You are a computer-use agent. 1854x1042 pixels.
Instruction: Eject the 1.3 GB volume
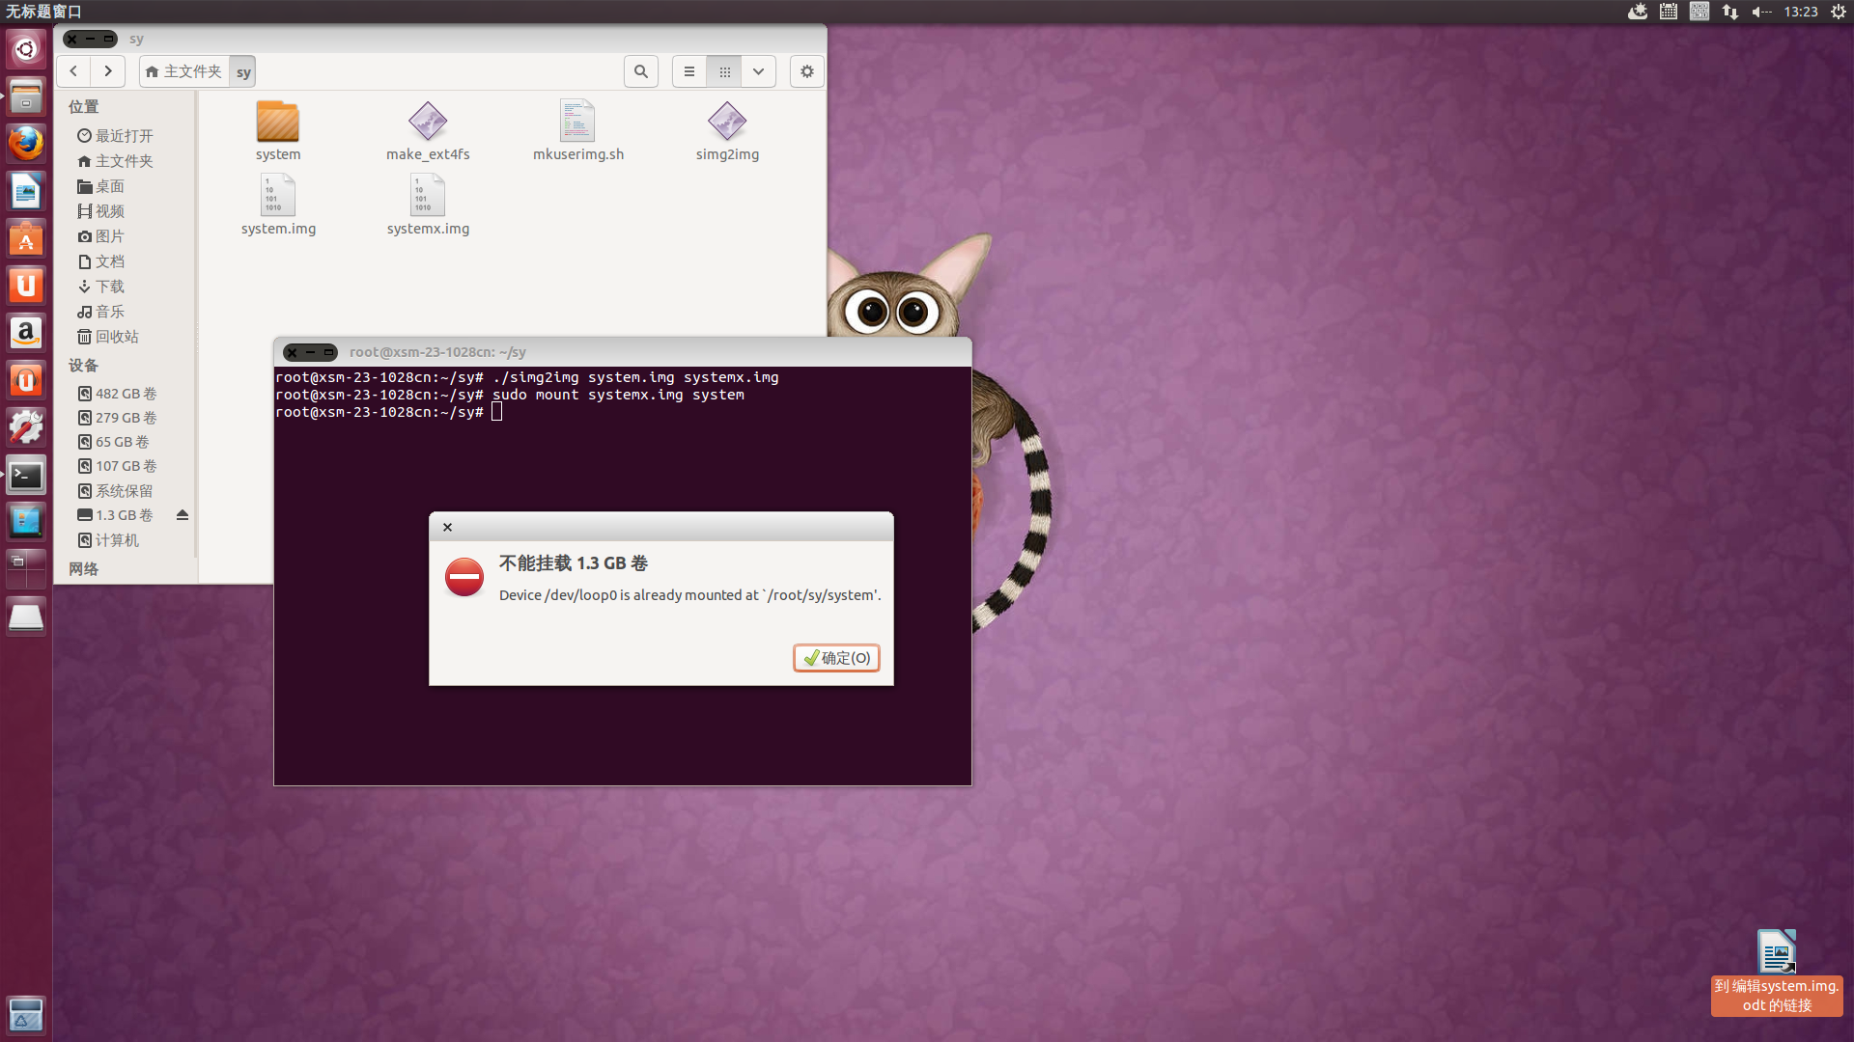pyautogui.click(x=183, y=515)
